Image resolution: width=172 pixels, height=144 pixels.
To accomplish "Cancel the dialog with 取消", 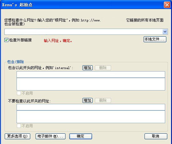I will coord(156,136).
